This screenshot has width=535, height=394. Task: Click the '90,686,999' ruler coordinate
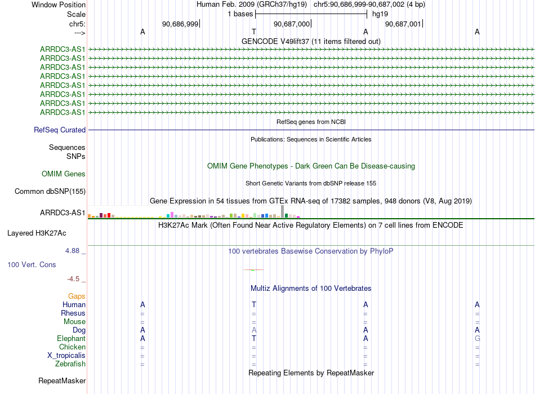(x=180, y=24)
